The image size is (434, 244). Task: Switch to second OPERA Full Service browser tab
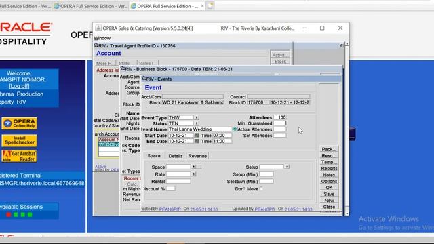[91, 6]
